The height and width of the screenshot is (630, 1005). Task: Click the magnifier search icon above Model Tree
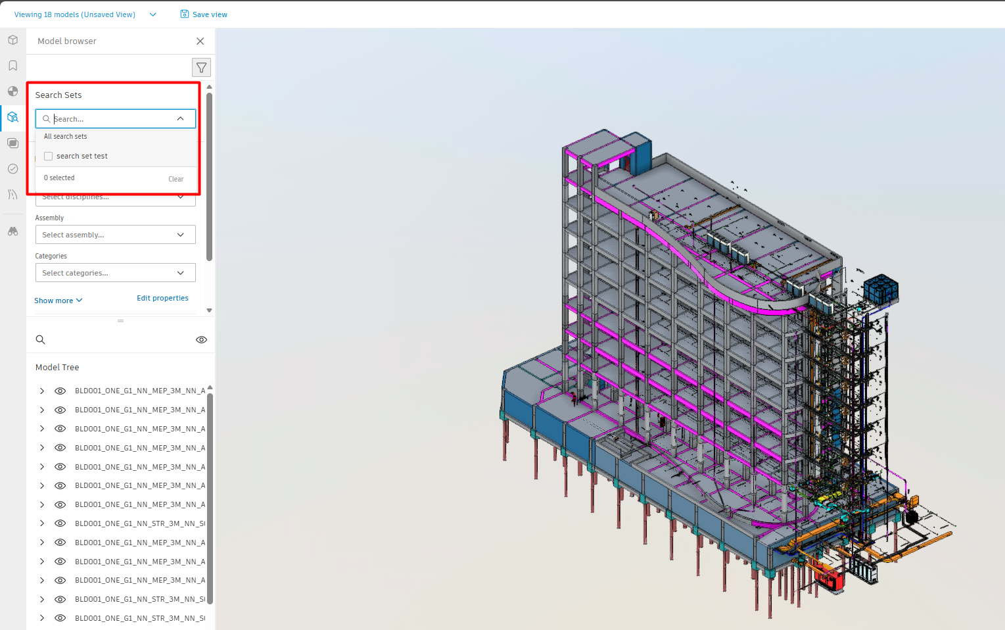click(x=40, y=339)
